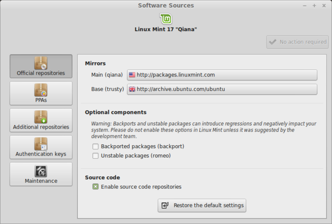Open the Base (trusty) mirror selector
Viewport: 332px width, 224px height.
[x=221, y=89]
